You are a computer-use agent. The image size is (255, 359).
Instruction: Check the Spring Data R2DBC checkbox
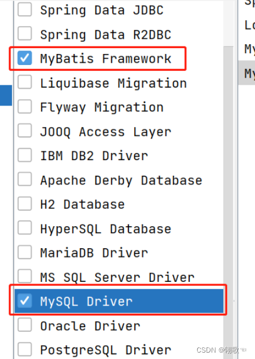25,34
